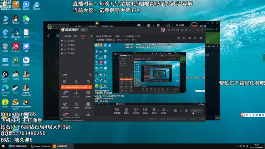Toggle the lock on the 全屏 1 layer
Screen dimensions: 265x149
coord(65,53)
